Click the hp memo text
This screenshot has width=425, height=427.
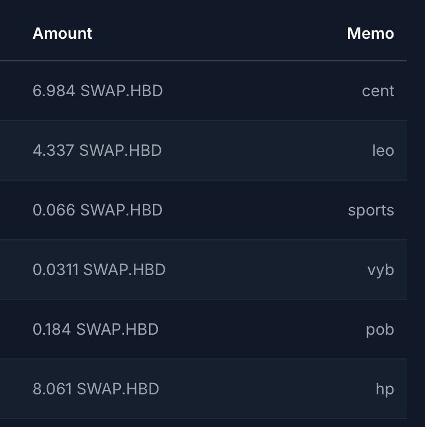click(385, 389)
